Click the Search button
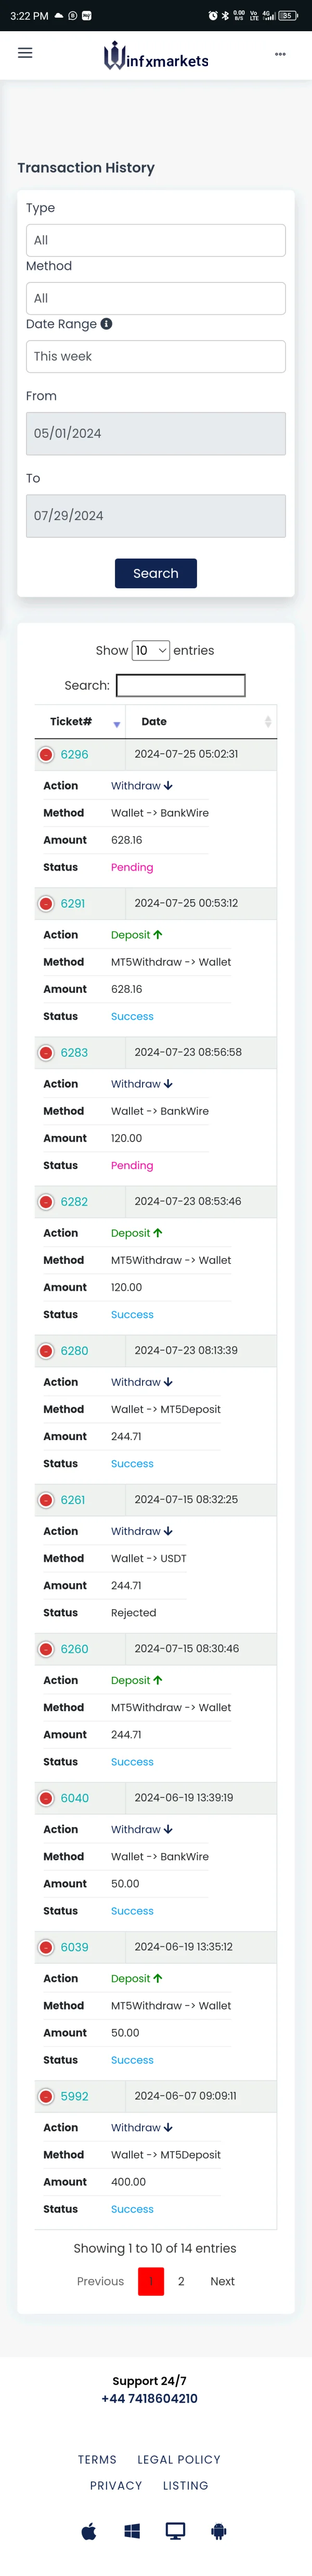 pos(156,573)
